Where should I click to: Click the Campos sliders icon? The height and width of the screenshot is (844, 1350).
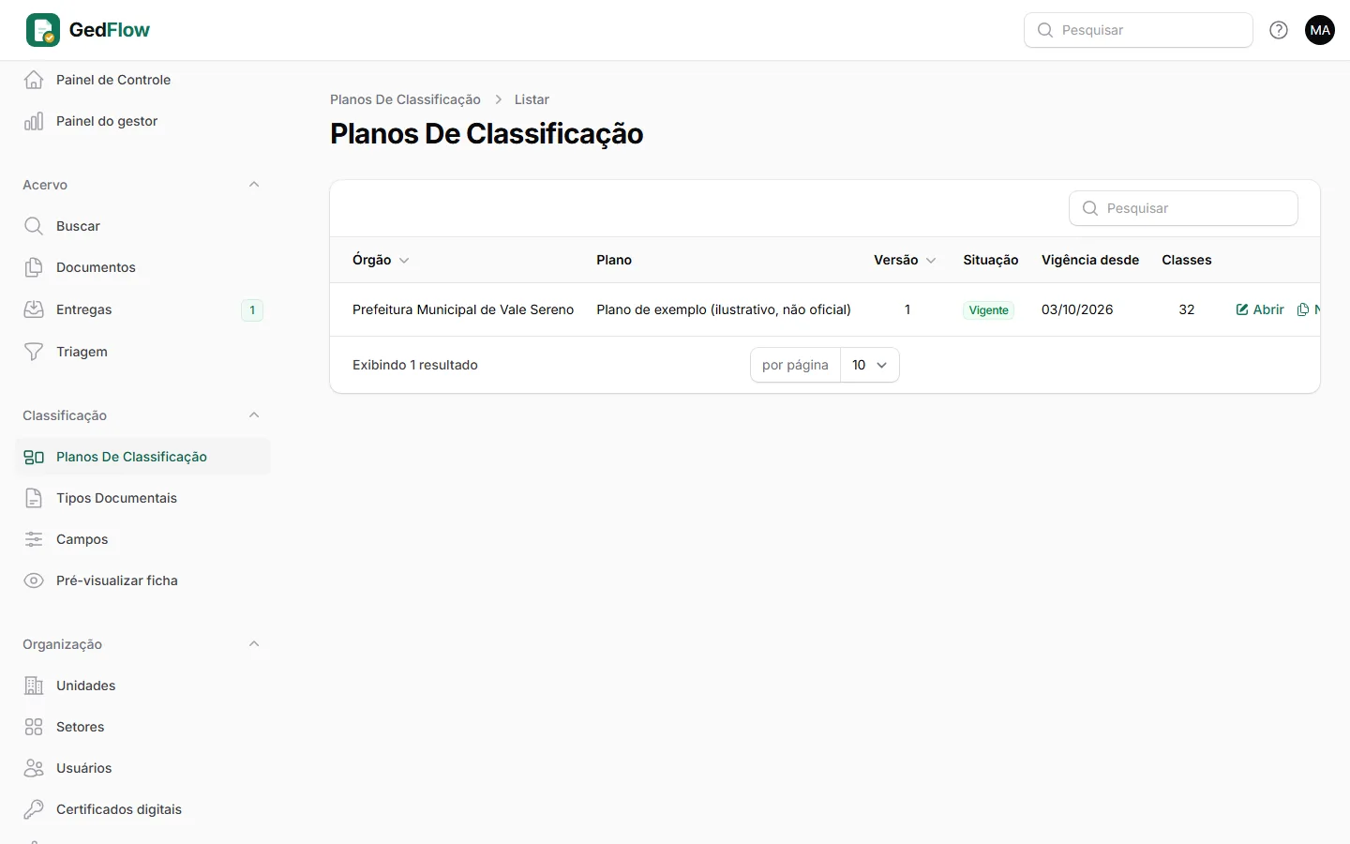point(34,539)
